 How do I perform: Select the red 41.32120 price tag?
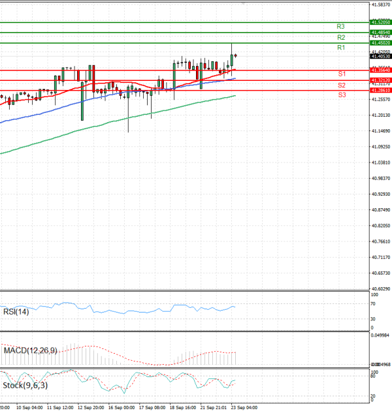381,80
